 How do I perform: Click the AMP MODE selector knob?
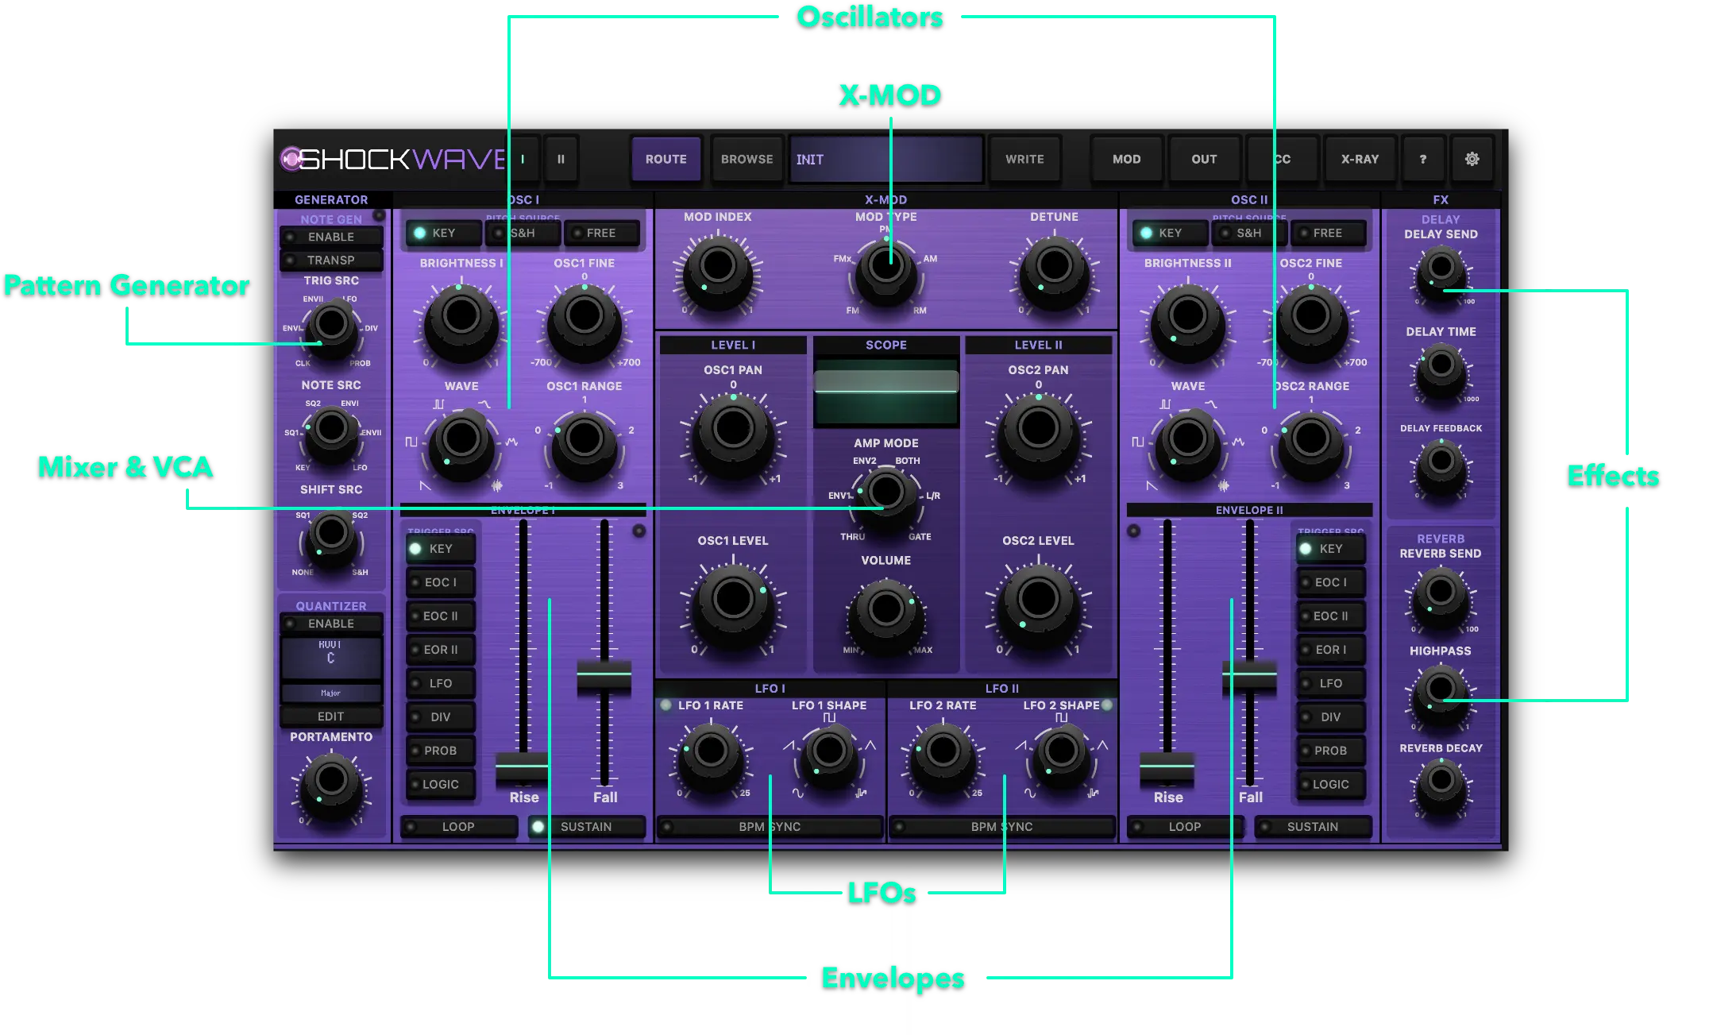pyautogui.click(x=886, y=495)
